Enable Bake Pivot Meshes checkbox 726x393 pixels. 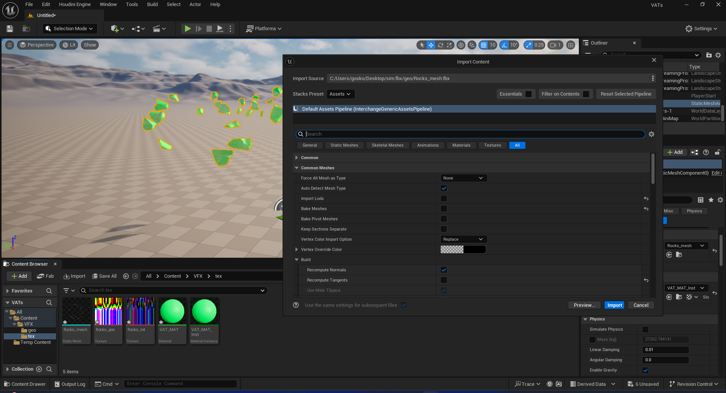click(444, 219)
